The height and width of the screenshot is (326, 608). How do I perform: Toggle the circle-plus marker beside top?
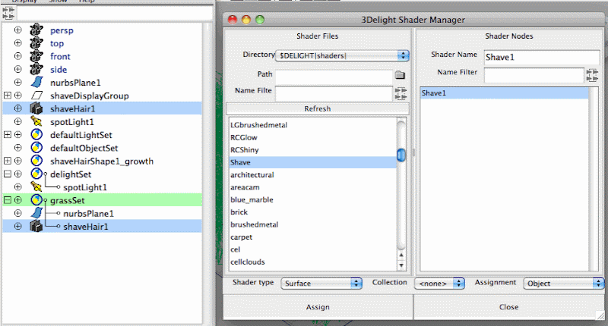[17, 43]
